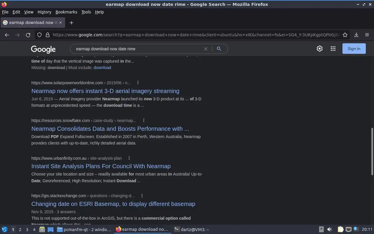Open network status tray icon
The width and height of the screenshot is (374, 234).
tap(348, 230)
